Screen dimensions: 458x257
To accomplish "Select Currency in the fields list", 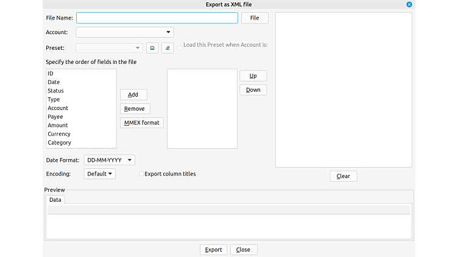I will click(x=59, y=134).
